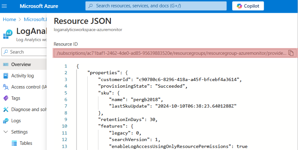Click the Access control people icon
The image size is (298, 150).
point(6,87)
